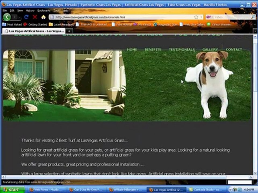Open the Tools menu
Image resolution: width=258 pixels, height=193 pixels.
[56, 11]
